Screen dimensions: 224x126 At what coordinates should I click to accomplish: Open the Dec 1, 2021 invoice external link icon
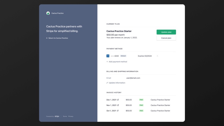(x=118, y=100)
